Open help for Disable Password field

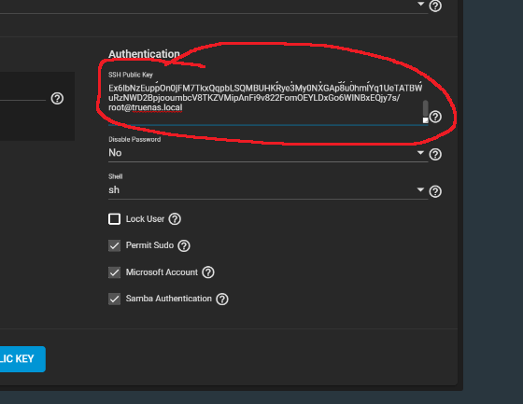pyautogui.click(x=435, y=154)
